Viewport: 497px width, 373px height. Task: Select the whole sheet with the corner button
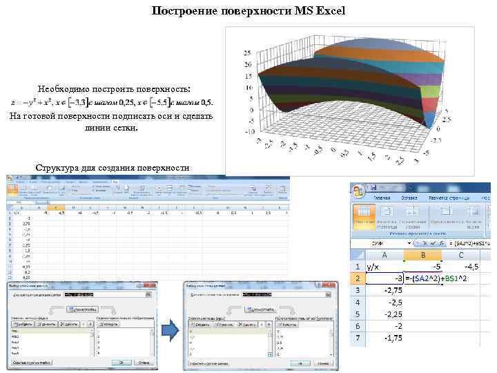pos(358,255)
